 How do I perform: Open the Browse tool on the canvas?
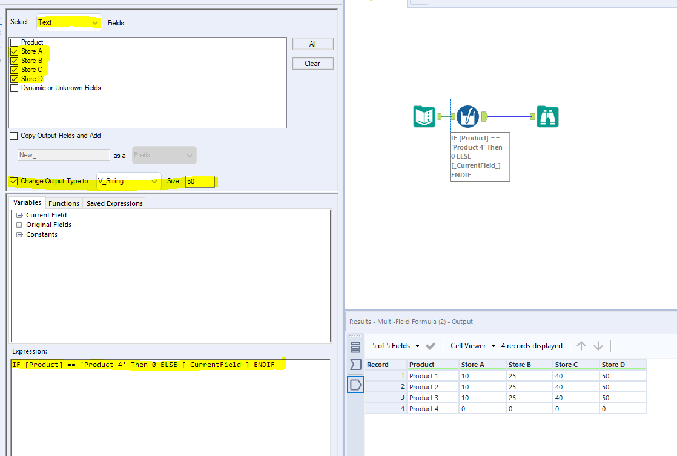tap(547, 117)
